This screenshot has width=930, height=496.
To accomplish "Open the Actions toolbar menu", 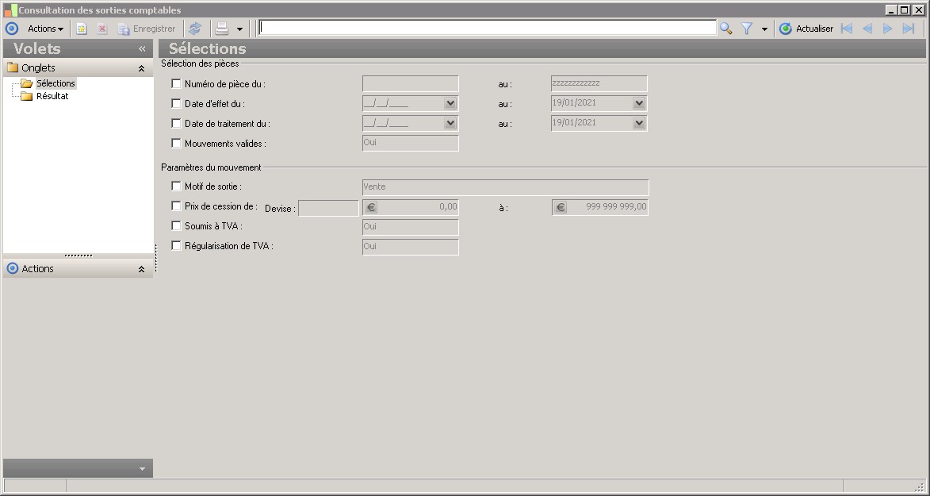I will tap(45, 29).
